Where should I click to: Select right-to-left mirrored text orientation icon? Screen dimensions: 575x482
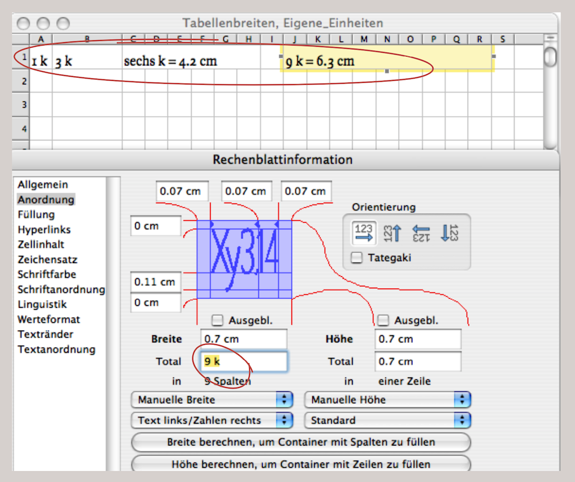(x=421, y=233)
